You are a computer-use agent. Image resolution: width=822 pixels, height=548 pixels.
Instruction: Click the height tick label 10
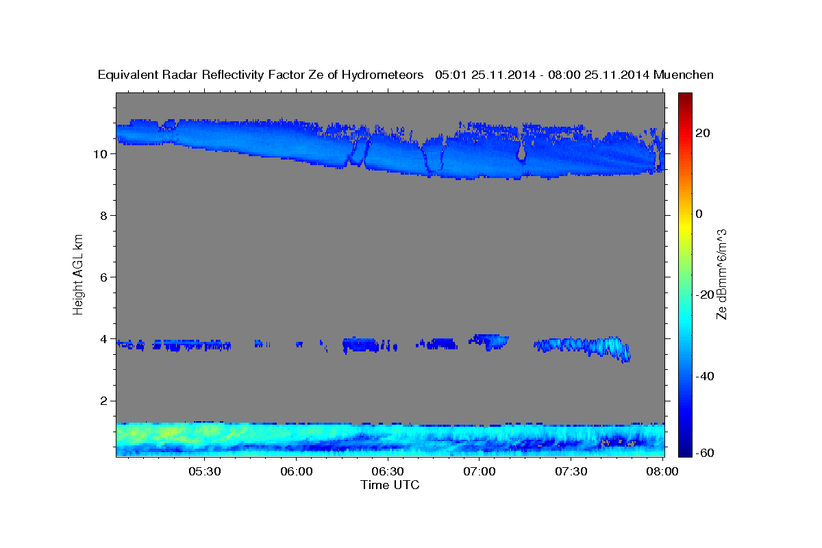(x=101, y=154)
